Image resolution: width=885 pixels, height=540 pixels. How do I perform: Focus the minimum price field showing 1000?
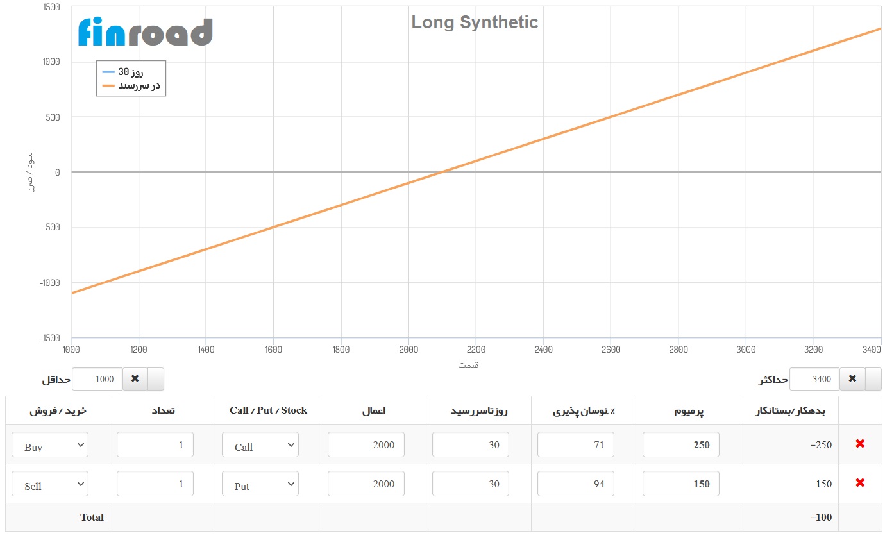point(97,379)
